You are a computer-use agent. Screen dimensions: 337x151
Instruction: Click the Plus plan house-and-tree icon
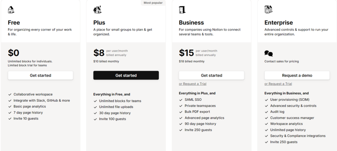point(97,10)
